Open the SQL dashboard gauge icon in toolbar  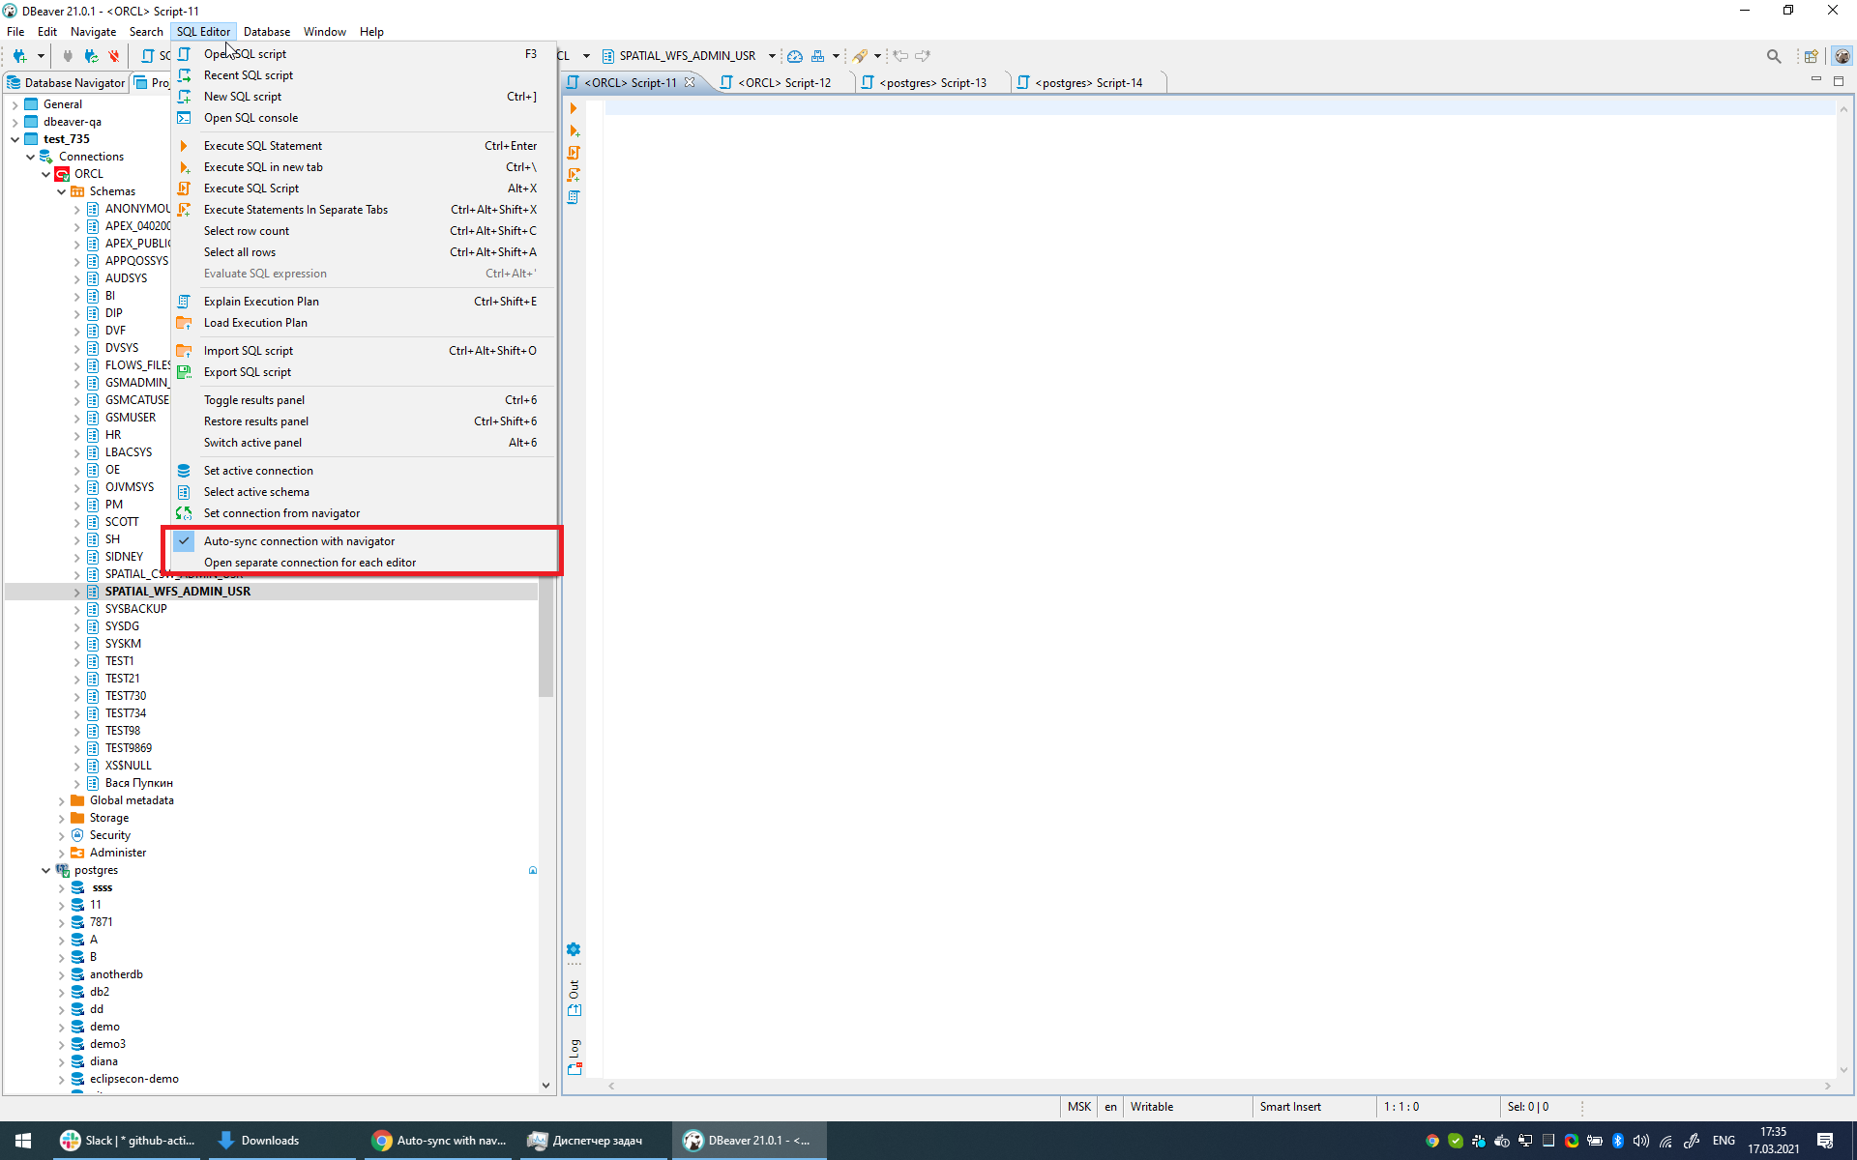(794, 56)
